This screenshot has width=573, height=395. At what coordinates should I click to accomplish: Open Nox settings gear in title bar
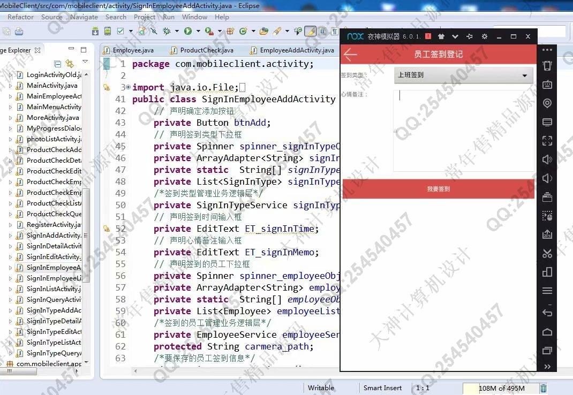[484, 36]
